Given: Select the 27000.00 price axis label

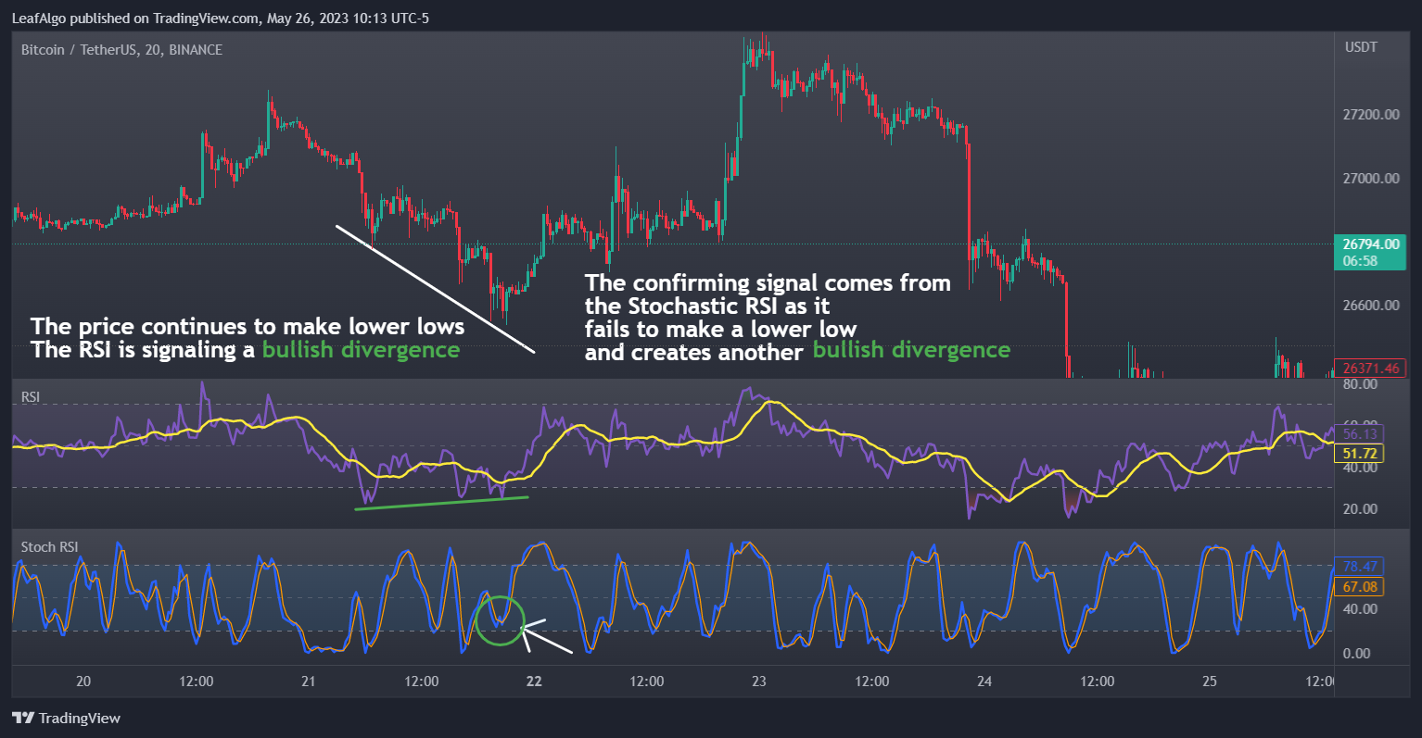Looking at the screenshot, I should pos(1371,179).
